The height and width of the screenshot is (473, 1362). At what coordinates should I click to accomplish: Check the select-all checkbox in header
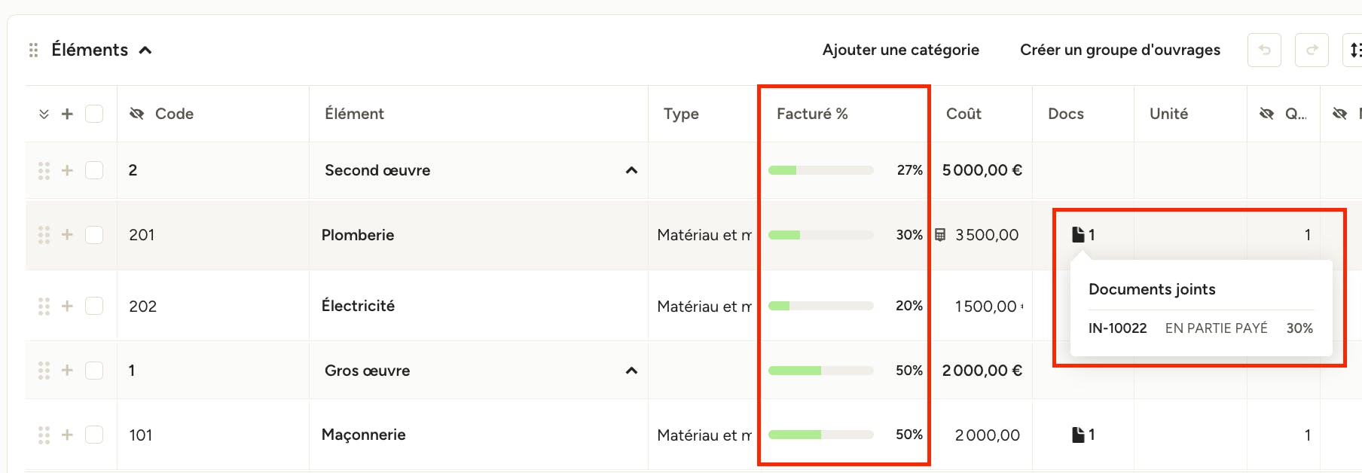tap(94, 114)
